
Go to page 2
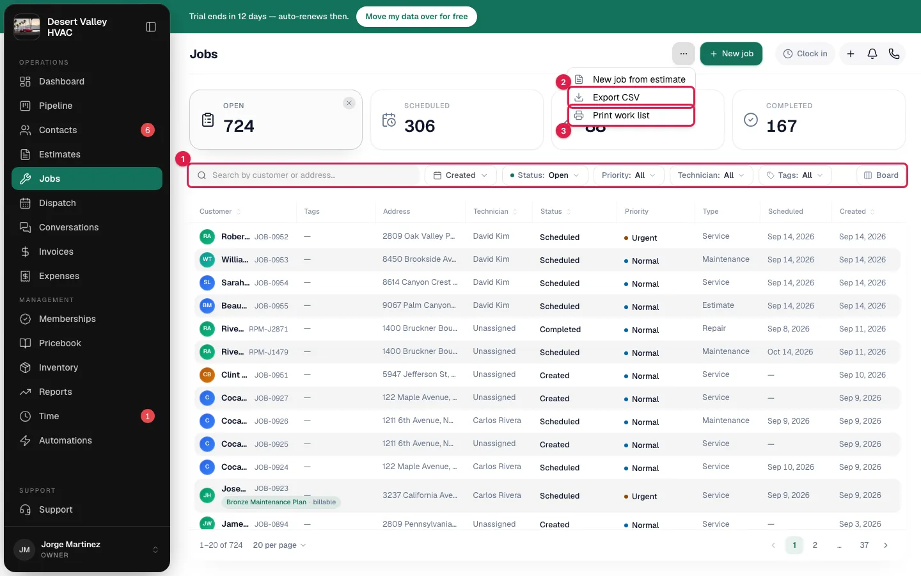pyautogui.click(x=815, y=545)
